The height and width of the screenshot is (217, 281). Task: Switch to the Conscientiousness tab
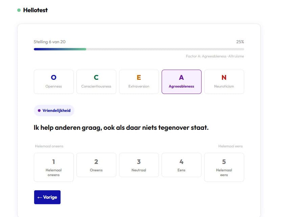click(x=96, y=82)
